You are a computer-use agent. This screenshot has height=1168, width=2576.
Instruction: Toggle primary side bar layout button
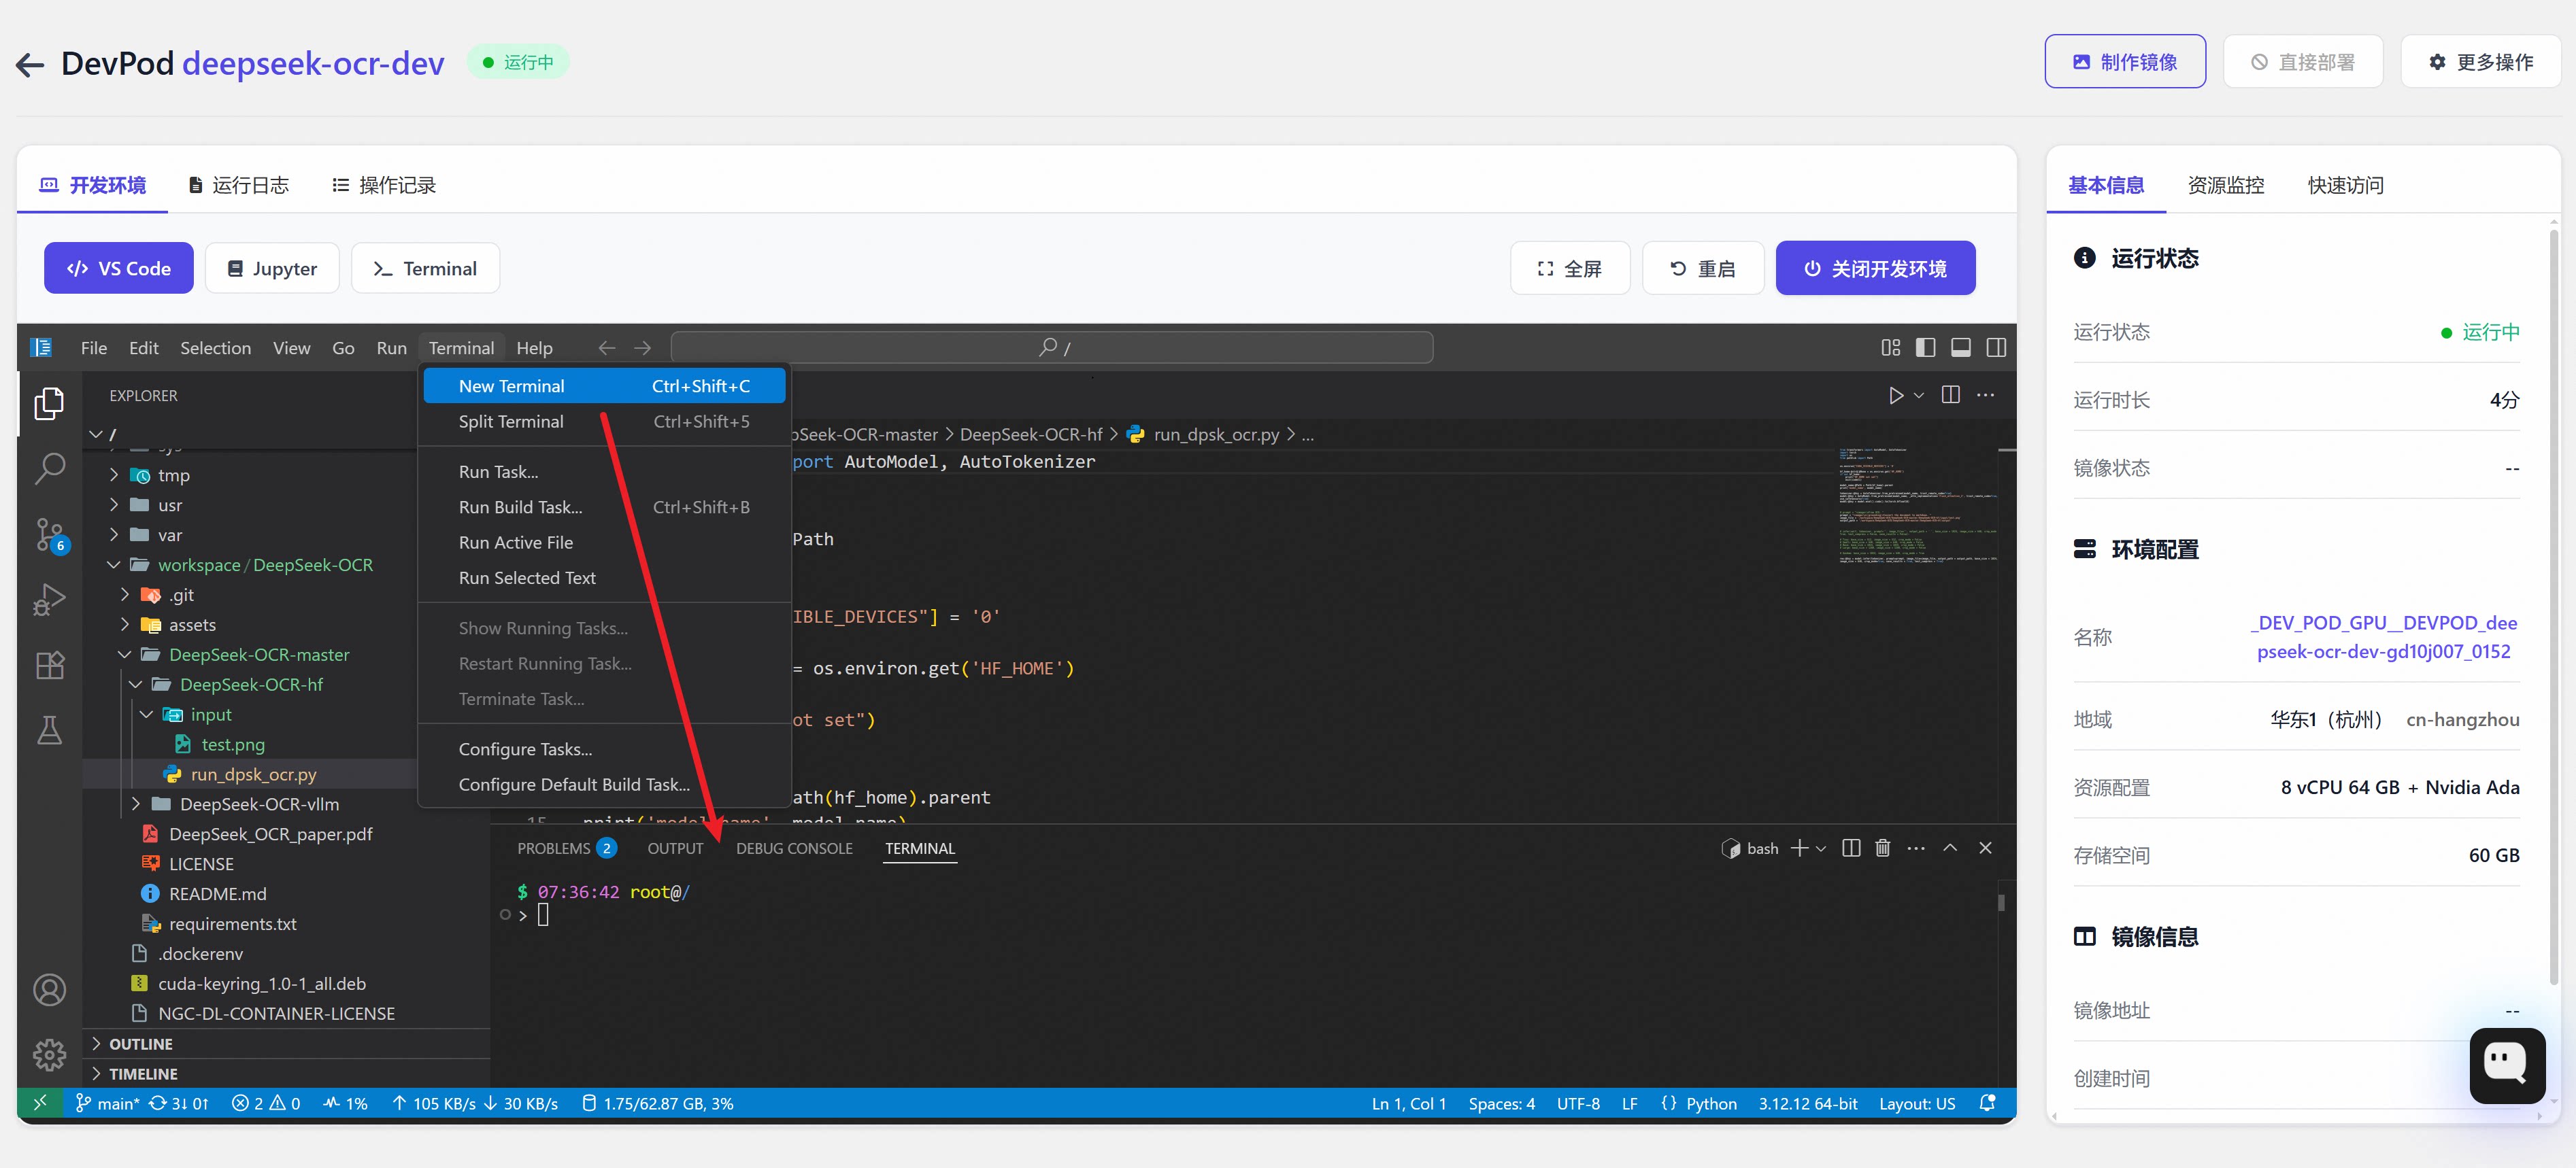point(1925,347)
